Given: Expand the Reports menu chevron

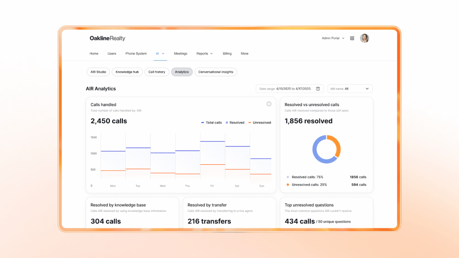Looking at the screenshot, I should point(212,53).
